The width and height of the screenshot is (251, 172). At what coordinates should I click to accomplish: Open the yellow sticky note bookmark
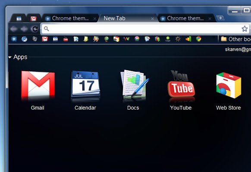coord(86,39)
